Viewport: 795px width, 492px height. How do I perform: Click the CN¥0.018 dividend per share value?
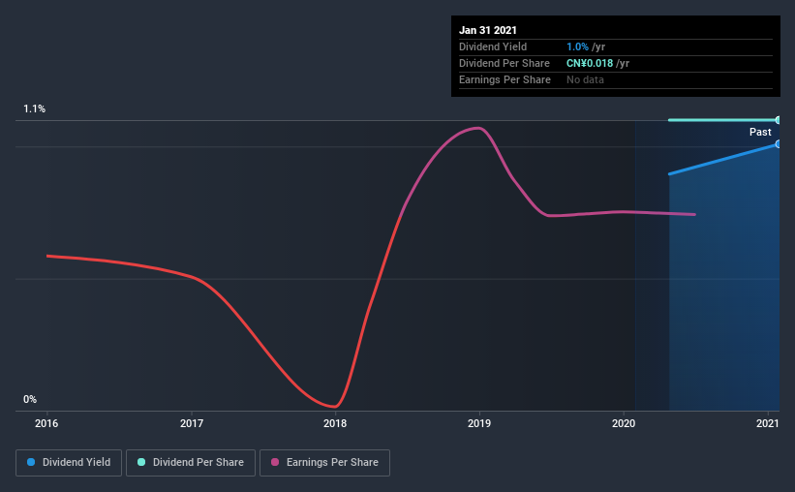click(590, 63)
